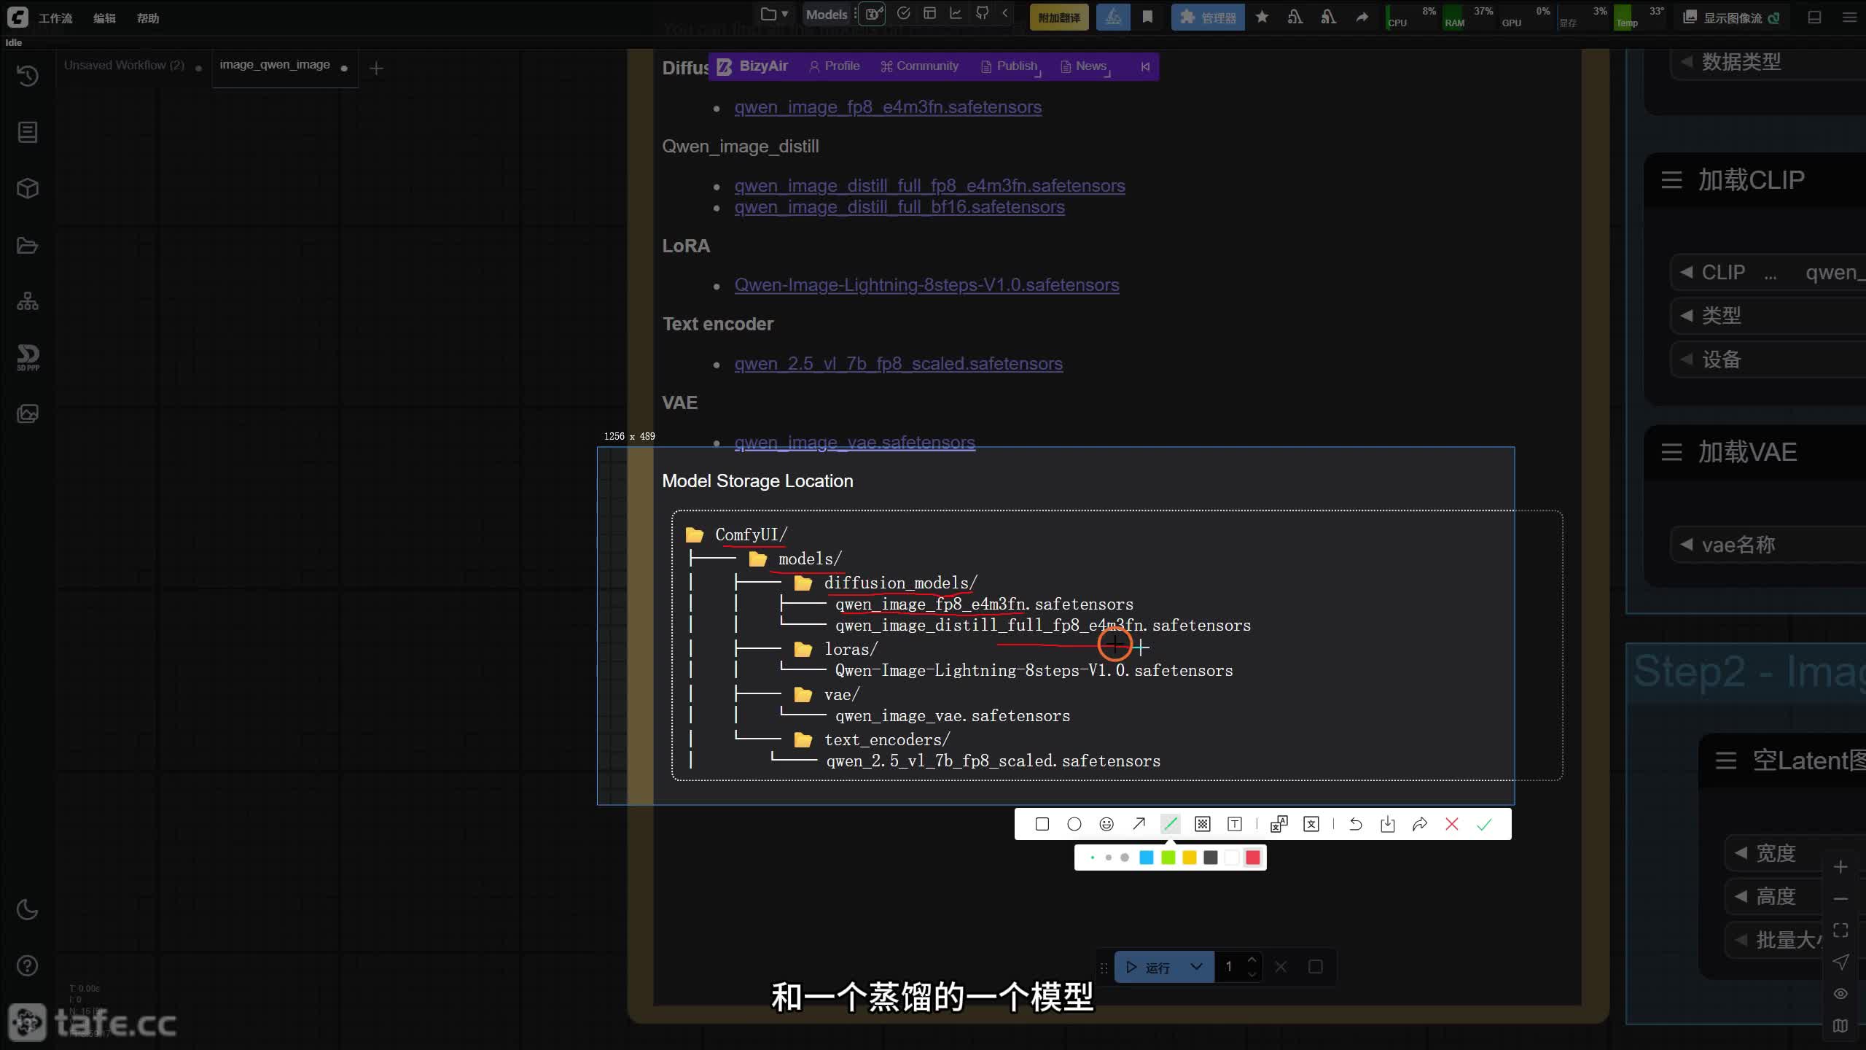
Task: Toggle the bottom panel icon
Action: tap(1815, 17)
